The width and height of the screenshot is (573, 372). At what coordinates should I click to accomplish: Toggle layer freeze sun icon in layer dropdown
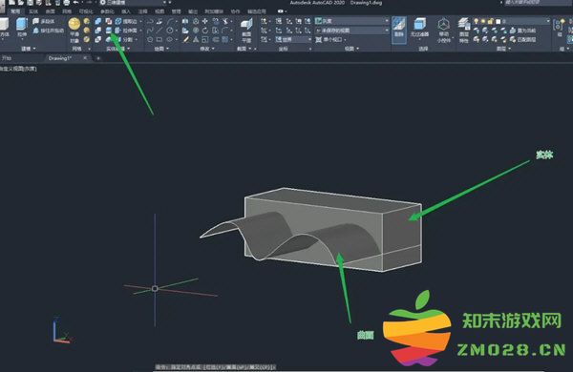pos(483,22)
